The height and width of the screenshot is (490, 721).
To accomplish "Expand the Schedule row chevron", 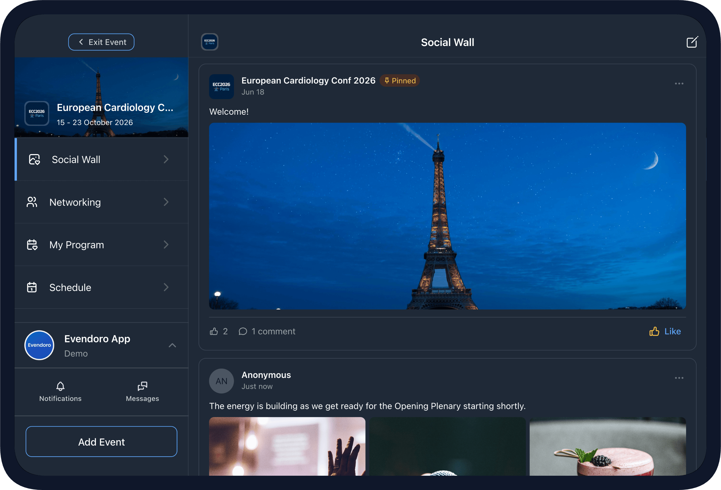I will (x=166, y=287).
